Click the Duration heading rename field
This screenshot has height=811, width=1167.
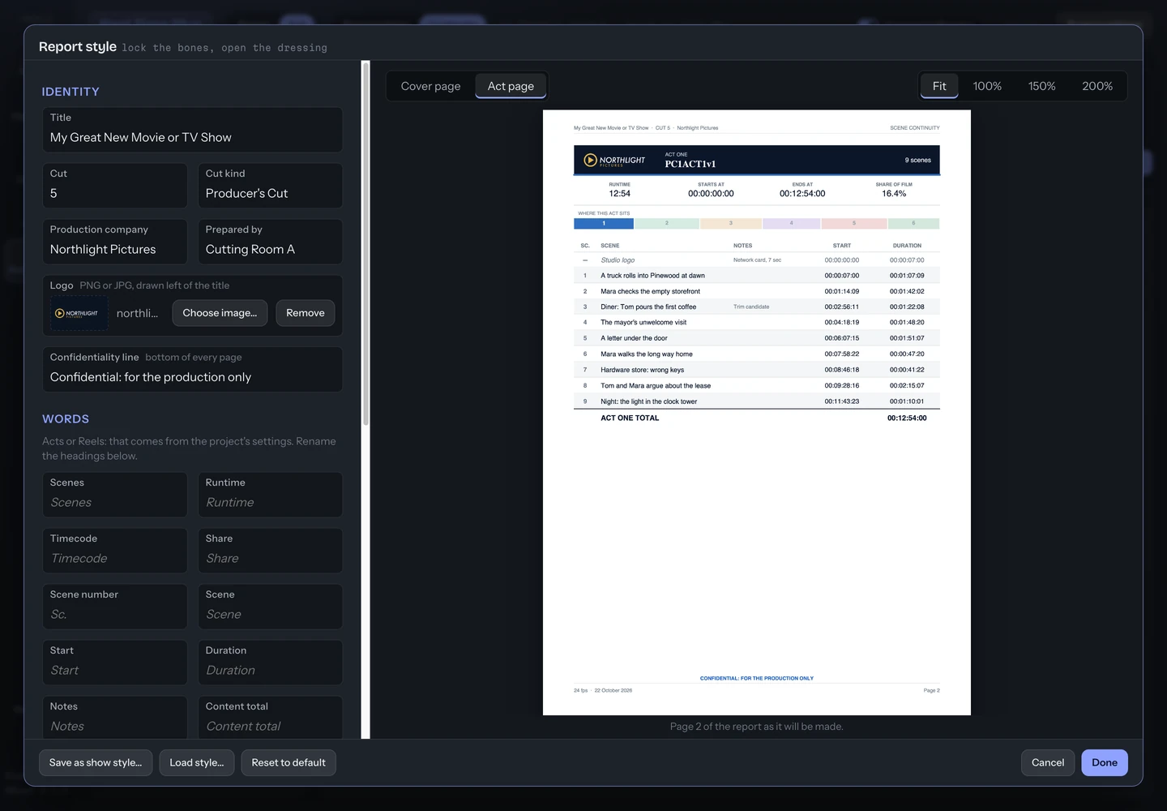(x=271, y=663)
